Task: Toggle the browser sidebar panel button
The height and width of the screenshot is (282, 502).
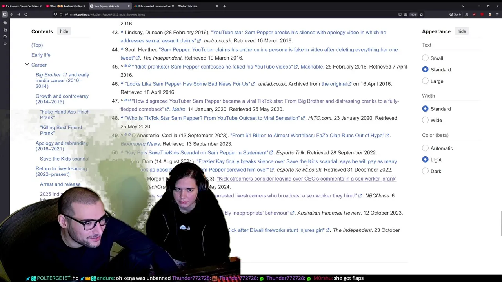Action: 5,14
